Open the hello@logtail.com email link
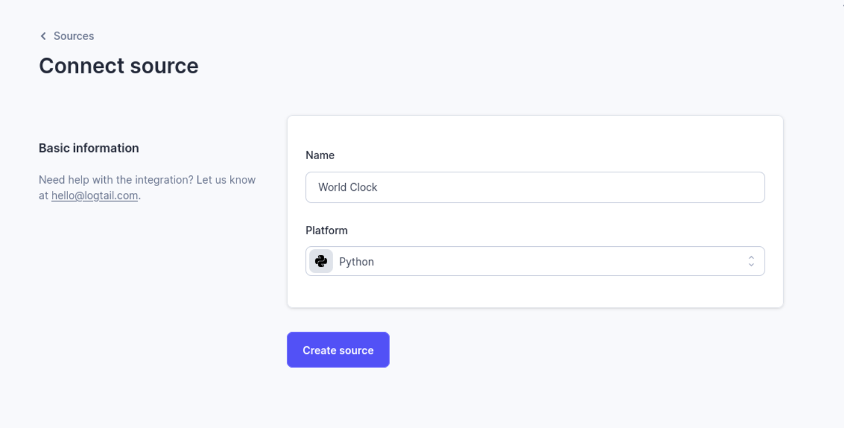The image size is (844, 428). (94, 196)
